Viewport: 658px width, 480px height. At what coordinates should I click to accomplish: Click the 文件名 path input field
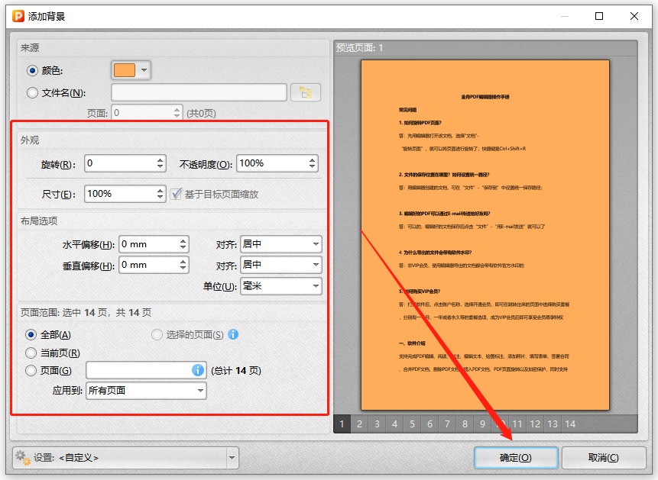(x=199, y=92)
